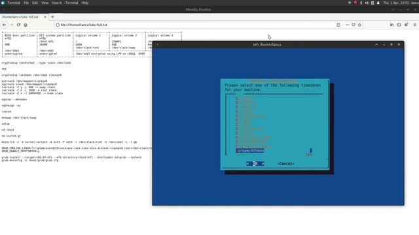This screenshot has width=419, height=235.
Task: Click the mkswap /dev/slack/swap line
Action: 19,117
